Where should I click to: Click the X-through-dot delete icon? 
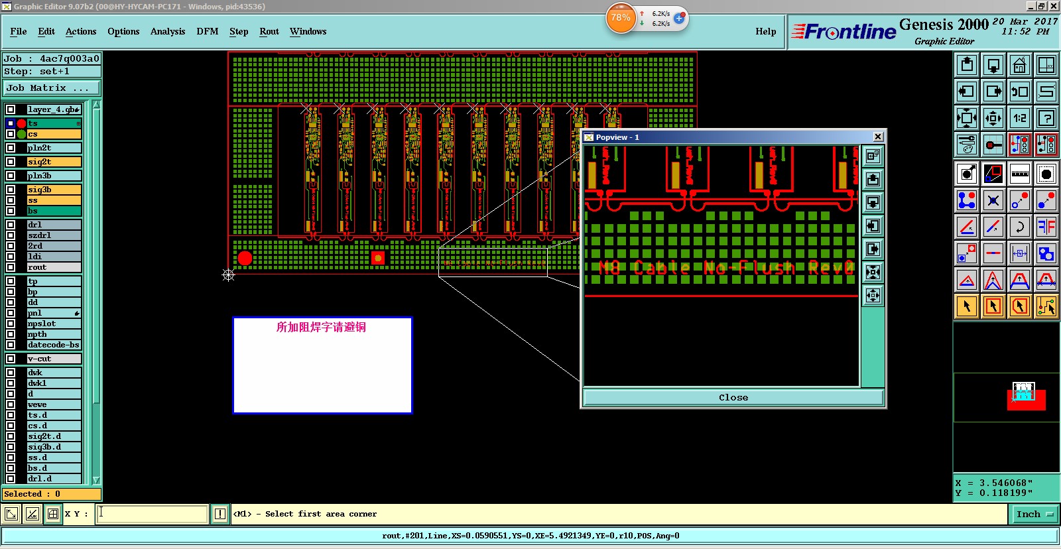point(993,200)
